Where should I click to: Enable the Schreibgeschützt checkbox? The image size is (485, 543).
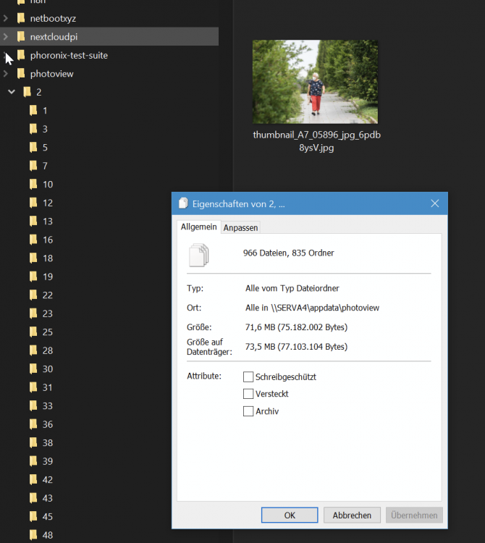248,376
